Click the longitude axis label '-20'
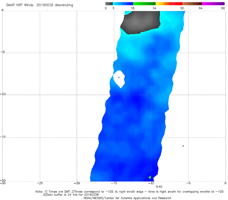228x200 pixels. 77,183
